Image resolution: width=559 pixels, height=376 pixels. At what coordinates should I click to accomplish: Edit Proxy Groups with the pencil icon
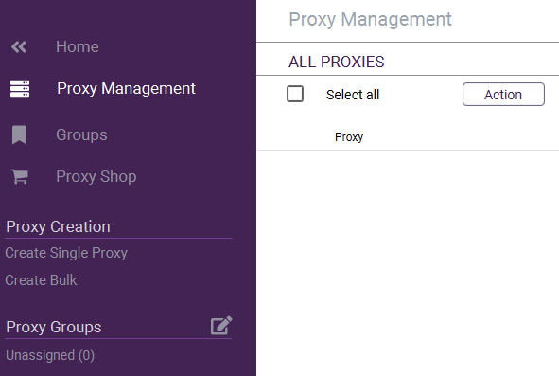(x=221, y=325)
